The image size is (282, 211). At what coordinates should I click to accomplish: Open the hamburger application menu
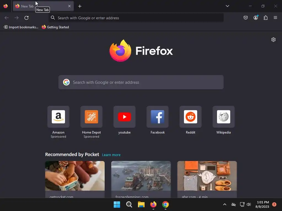[275, 18]
